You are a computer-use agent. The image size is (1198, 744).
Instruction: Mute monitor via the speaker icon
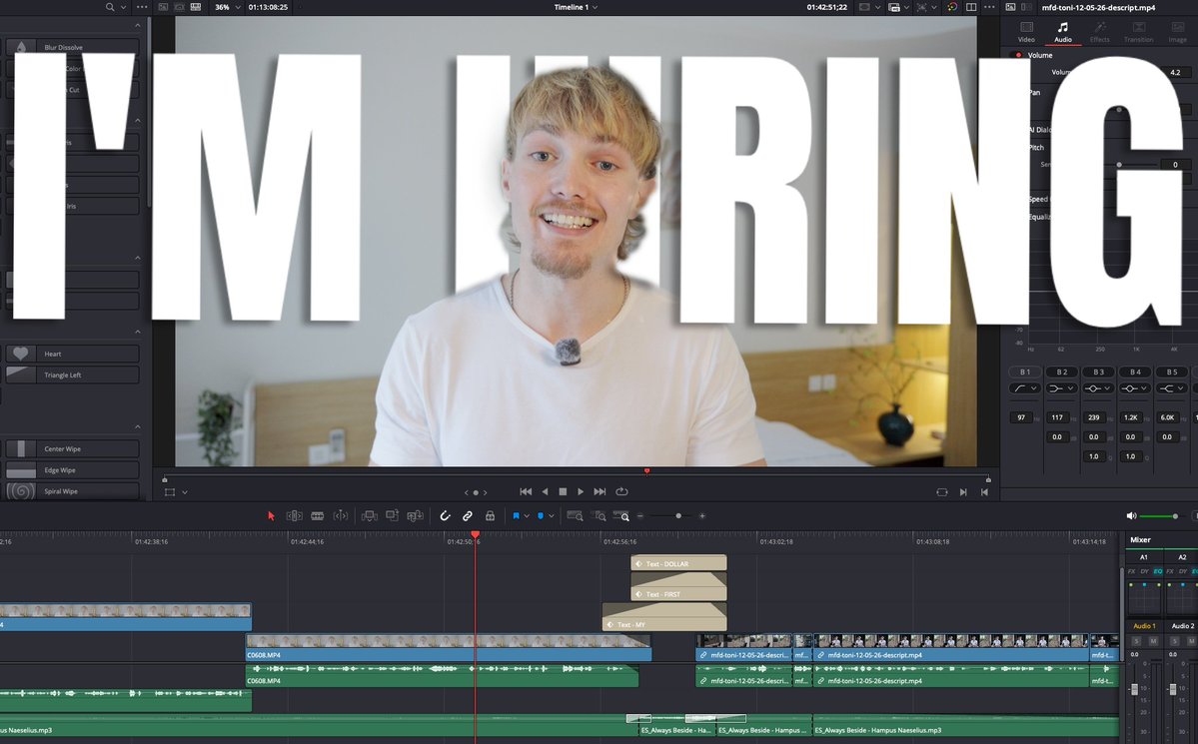[x=1131, y=516]
